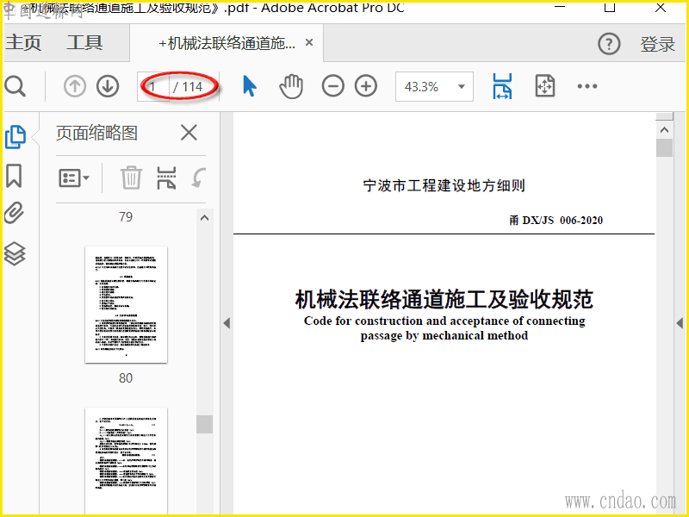The image size is (689, 517).
Task: Click the fit width scrolling icon
Action: 502,86
